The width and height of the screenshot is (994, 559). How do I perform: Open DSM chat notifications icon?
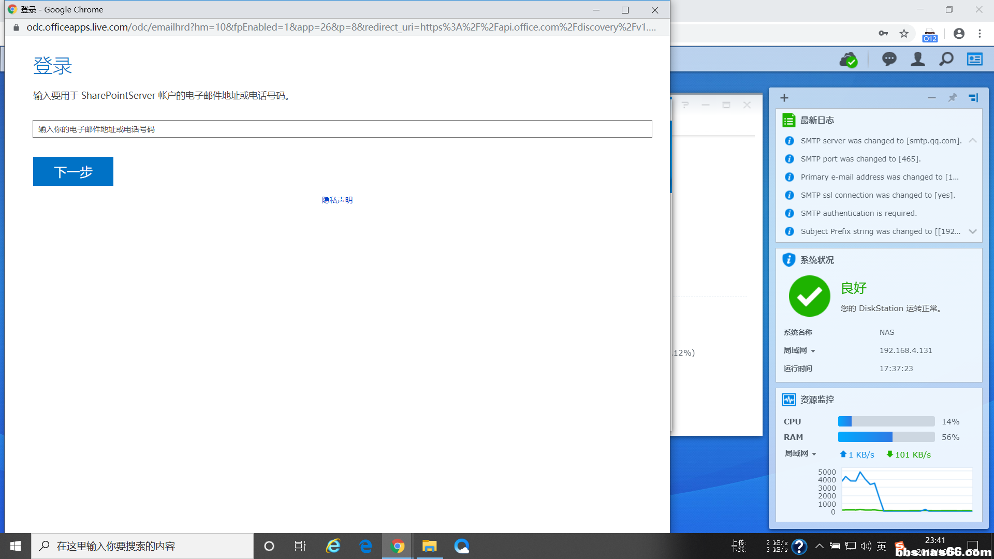coord(889,60)
